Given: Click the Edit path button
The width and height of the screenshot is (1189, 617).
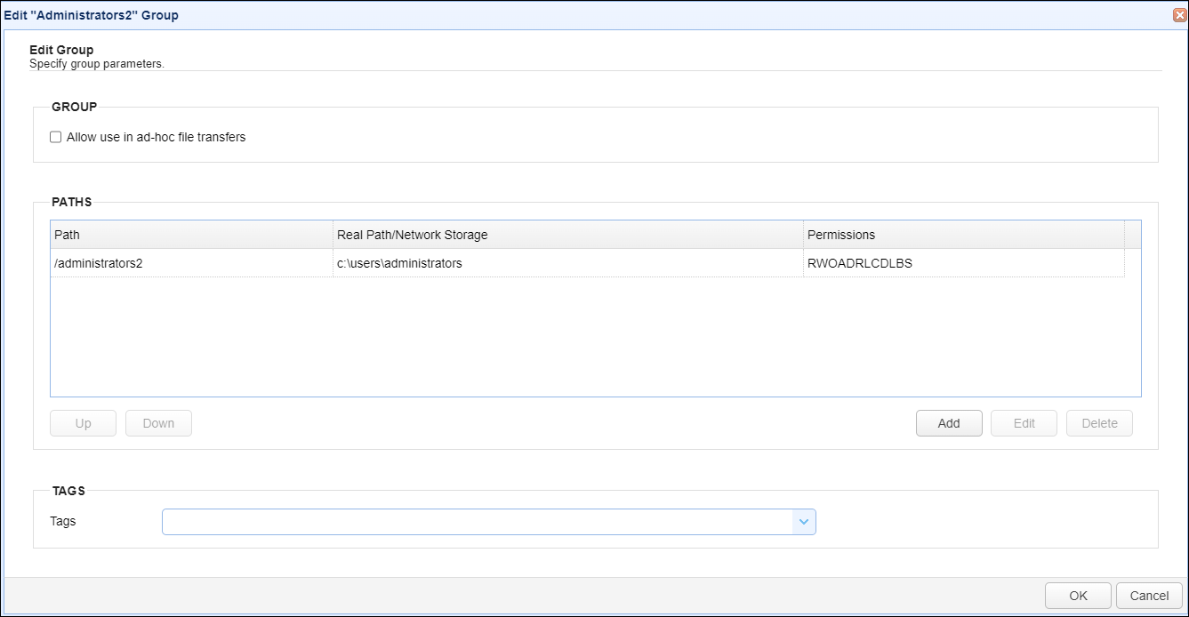Looking at the screenshot, I should pos(1024,423).
